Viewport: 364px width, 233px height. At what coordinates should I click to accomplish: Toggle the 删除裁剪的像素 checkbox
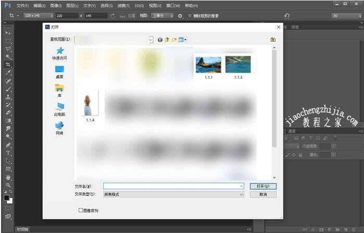[190, 16]
